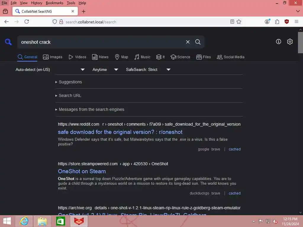This screenshot has width=303, height=227.
Task: Expand Messages from the search engines
Action: pyautogui.click(x=90, y=109)
